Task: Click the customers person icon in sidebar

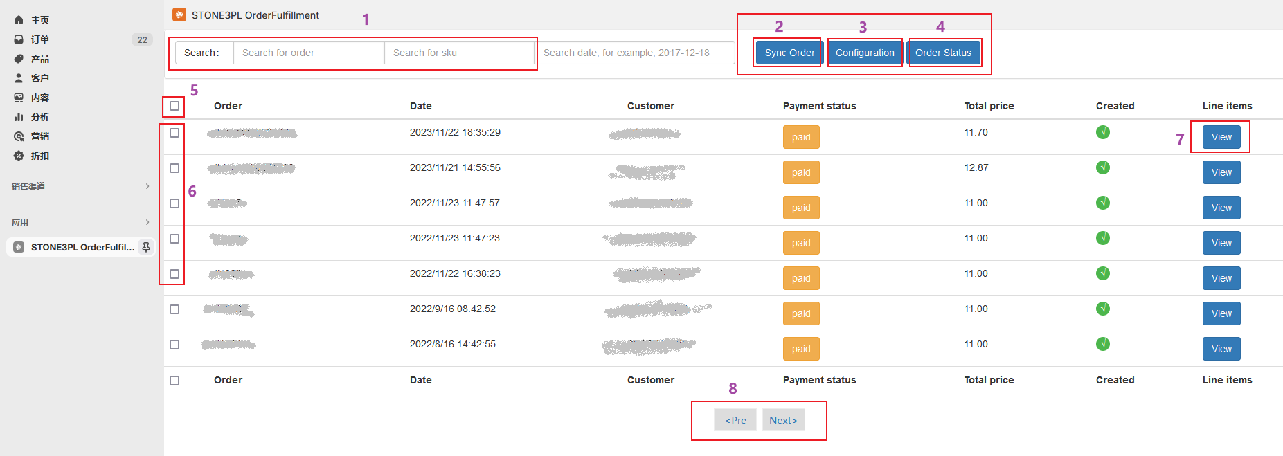Action: (x=19, y=78)
